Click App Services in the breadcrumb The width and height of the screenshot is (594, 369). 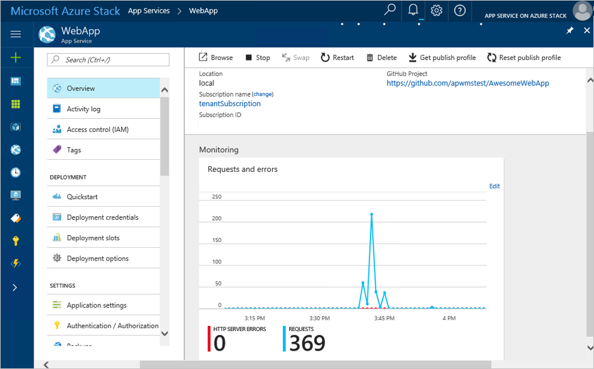pos(148,11)
